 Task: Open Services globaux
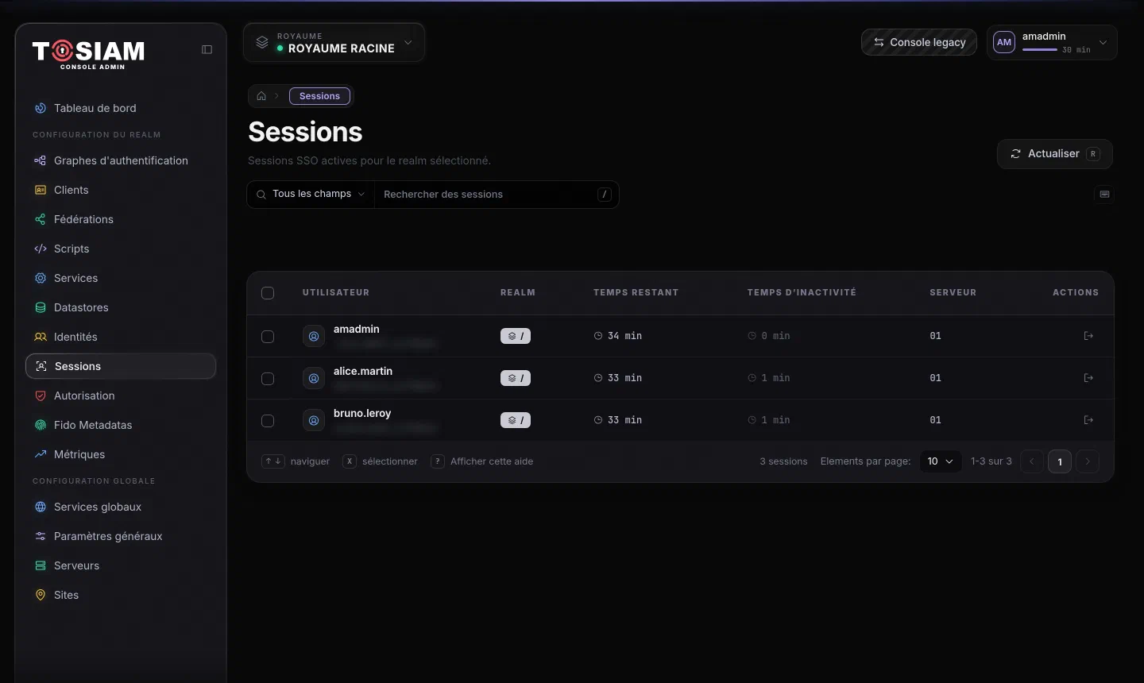pos(121,507)
